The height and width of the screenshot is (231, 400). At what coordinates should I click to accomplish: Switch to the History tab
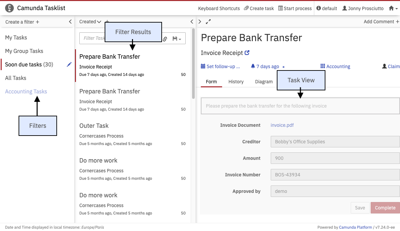point(236,82)
